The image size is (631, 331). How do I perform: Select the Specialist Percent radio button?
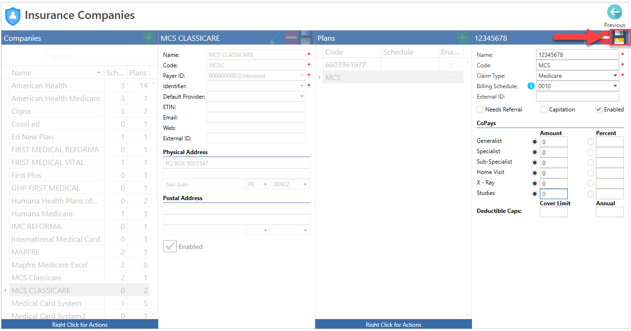591,152
